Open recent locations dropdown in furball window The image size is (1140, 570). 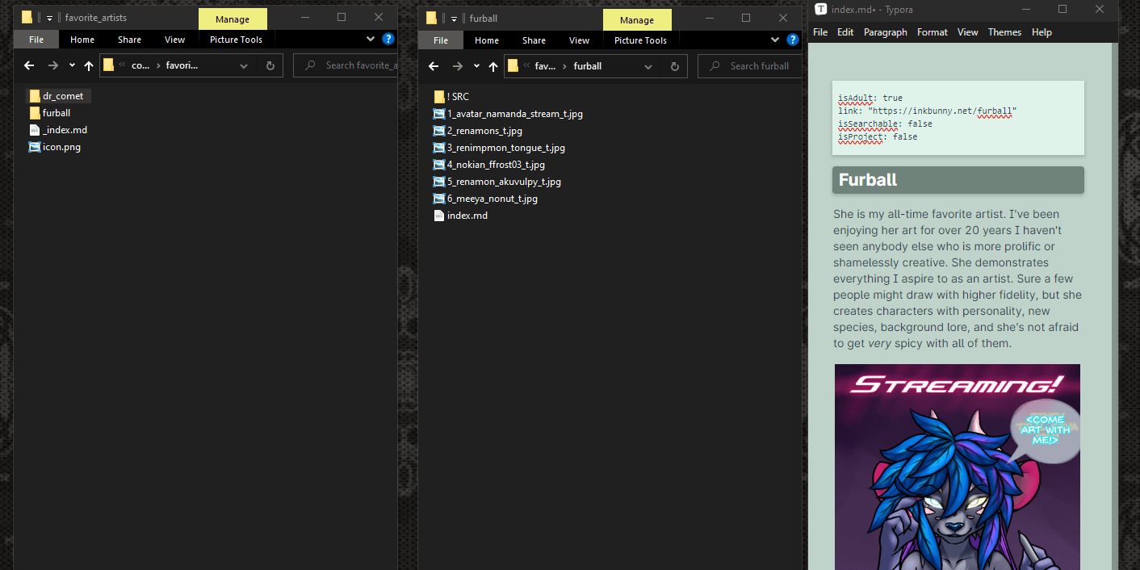(x=476, y=66)
